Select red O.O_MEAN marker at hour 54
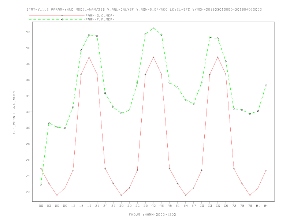Image resolution: width=290 pixels, height=224 pixels. (186, 195)
